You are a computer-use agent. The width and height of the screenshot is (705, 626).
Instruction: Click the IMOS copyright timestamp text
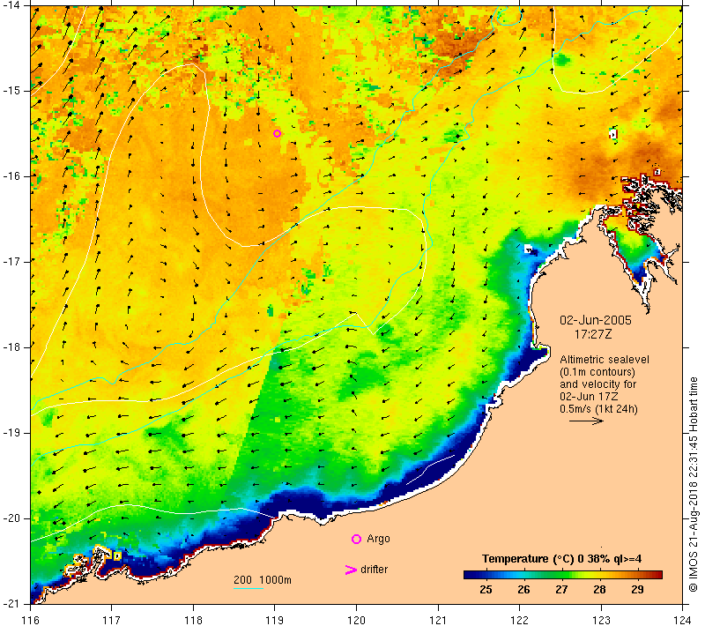coord(694,485)
